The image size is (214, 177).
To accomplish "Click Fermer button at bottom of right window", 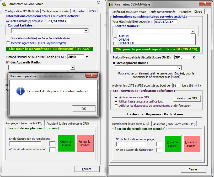I will click(x=193, y=169).
